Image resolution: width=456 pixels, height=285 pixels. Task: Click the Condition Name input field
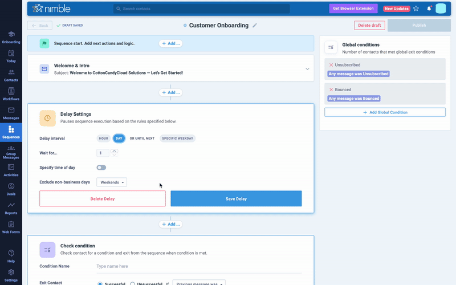click(198, 266)
